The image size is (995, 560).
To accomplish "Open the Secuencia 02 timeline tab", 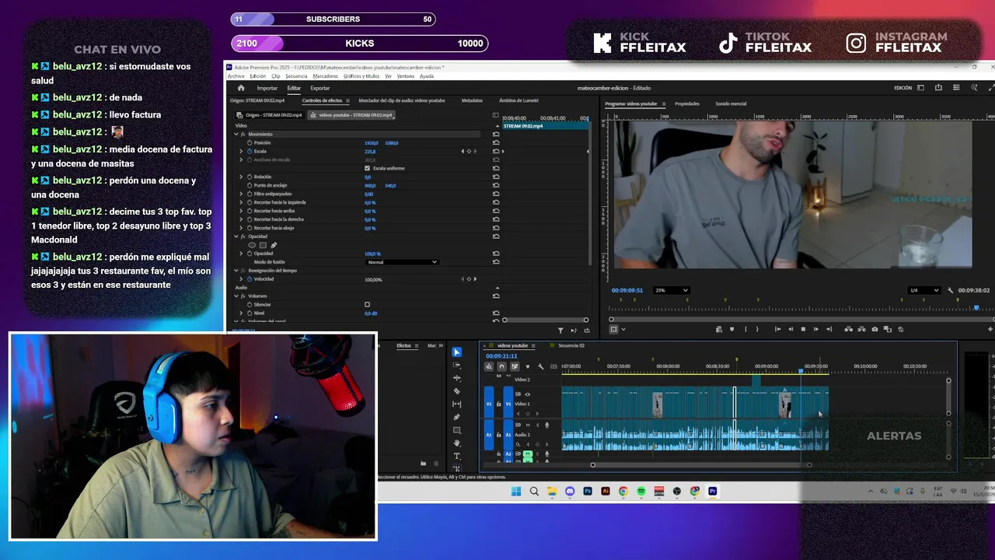I will [571, 345].
